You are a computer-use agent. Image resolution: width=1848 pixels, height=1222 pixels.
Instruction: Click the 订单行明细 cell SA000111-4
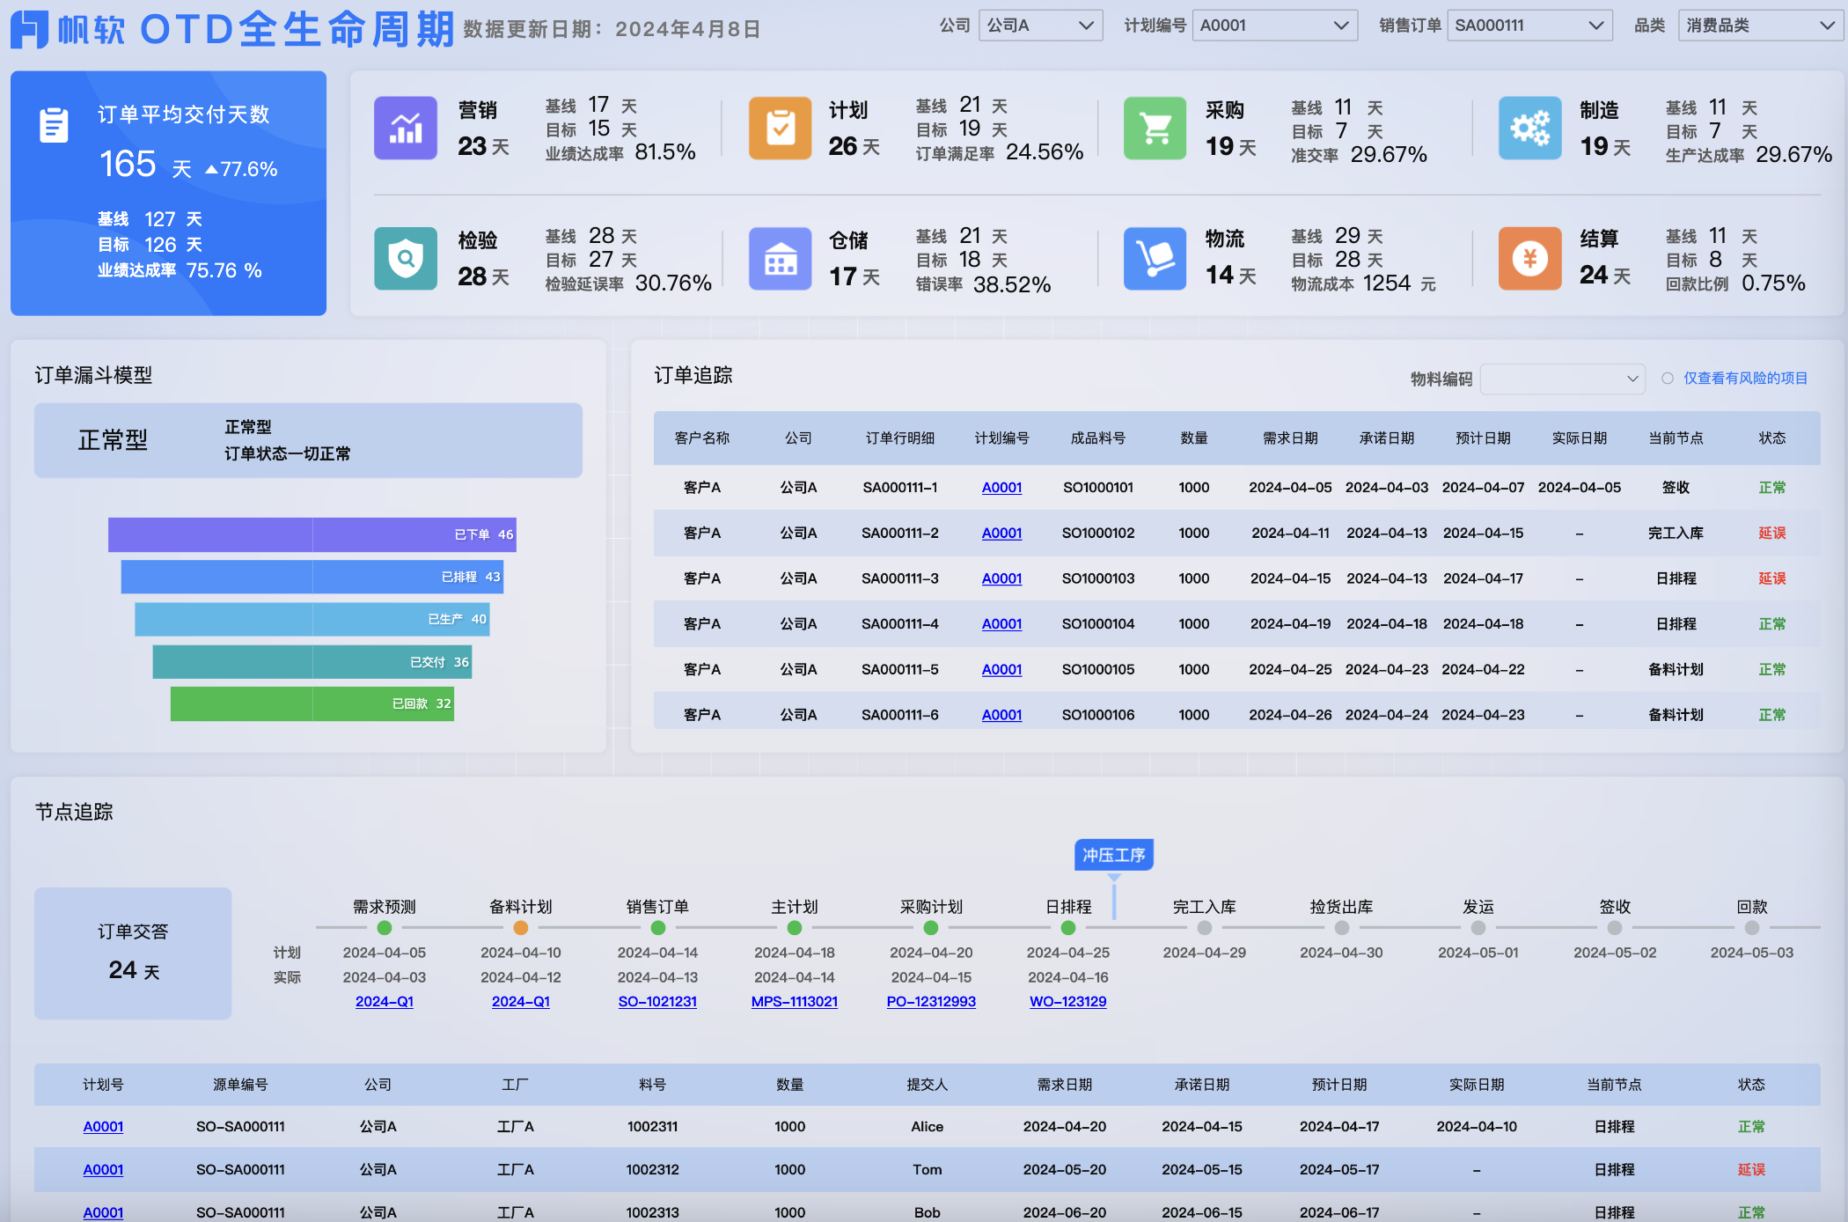pyautogui.click(x=900, y=624)
